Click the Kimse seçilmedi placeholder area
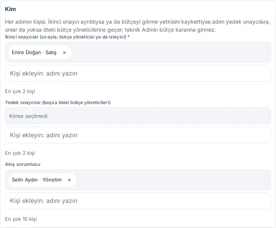This screenshot has height=228, width=276. [x=138, y=116]
